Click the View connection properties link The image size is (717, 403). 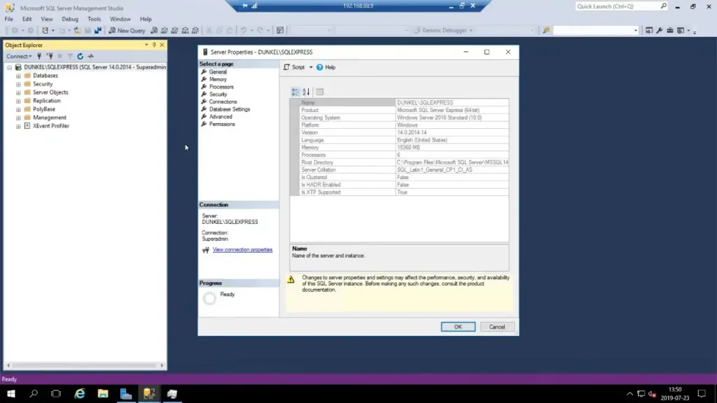point(242,250)
